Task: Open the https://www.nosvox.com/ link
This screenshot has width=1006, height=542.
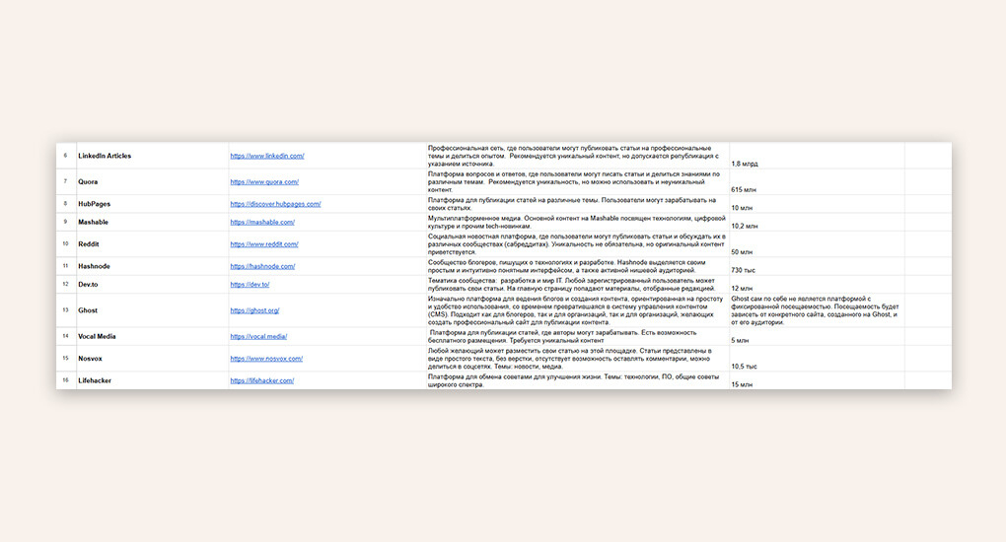Action: pos(266,359)
